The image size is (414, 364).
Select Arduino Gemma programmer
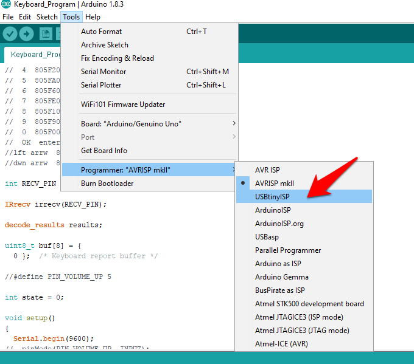pos(304,277)
